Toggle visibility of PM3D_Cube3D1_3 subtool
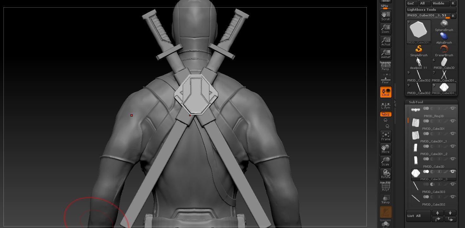 [x=453, y=171]
